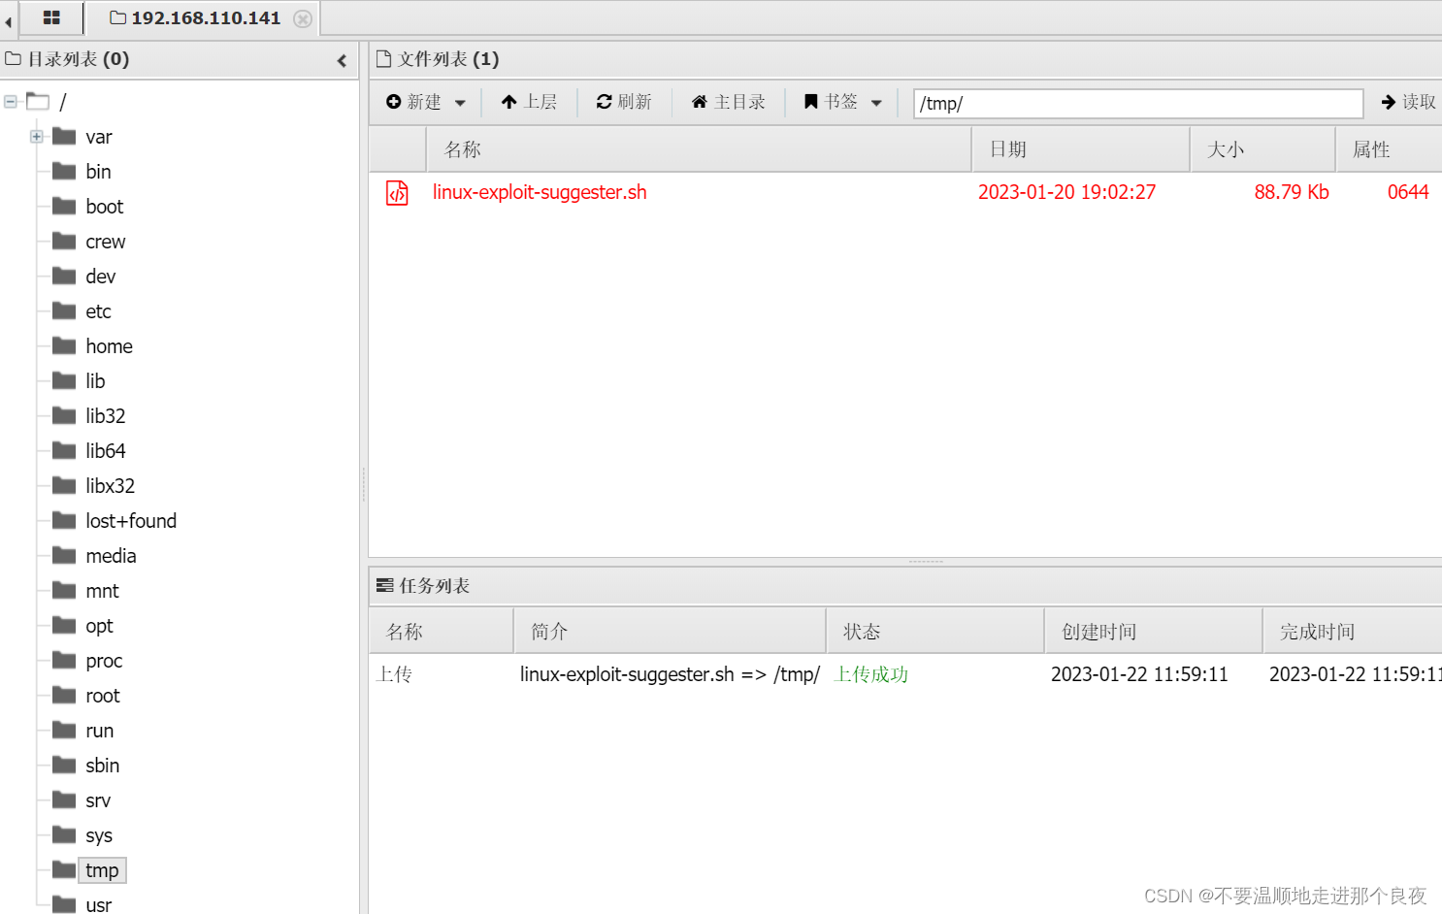Open the sys folder

point(99,835)
